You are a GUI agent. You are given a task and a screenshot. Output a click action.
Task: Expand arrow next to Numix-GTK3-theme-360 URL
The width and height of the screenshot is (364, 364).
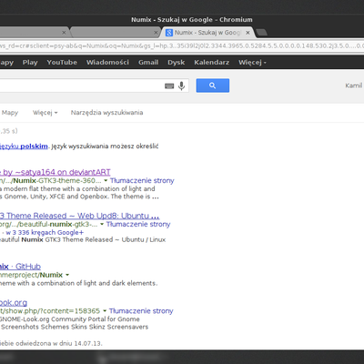point(106,181)
